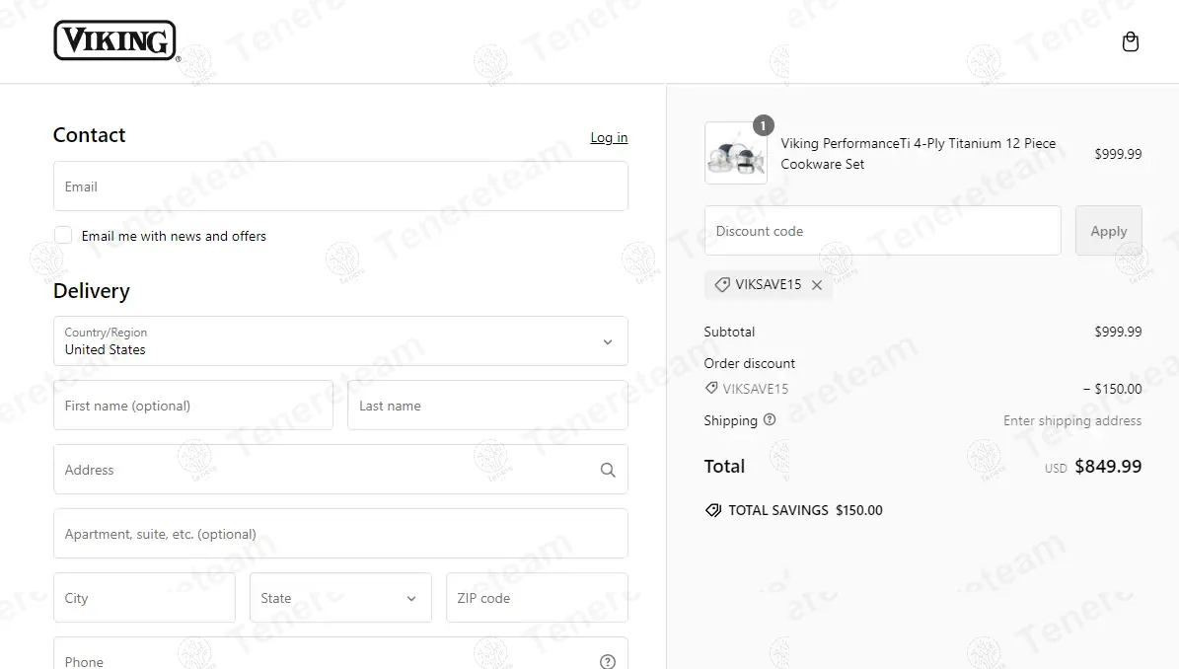Expand the Country/Region dropdown
This screenshot has width=1179, height=669.
340,341
